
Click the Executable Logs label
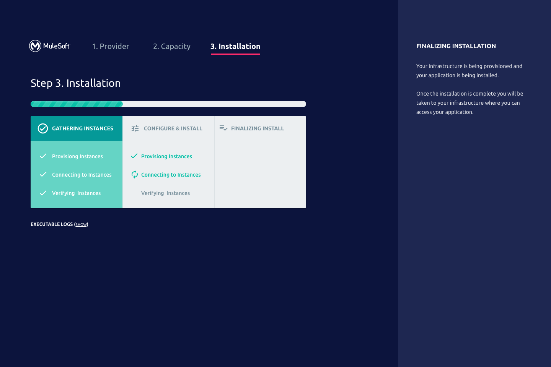coord(52,224)
